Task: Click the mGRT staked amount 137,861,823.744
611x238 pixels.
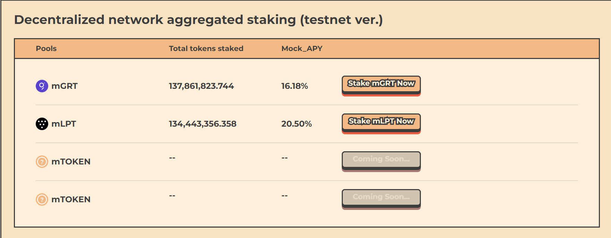Action: tap(201, 86)
